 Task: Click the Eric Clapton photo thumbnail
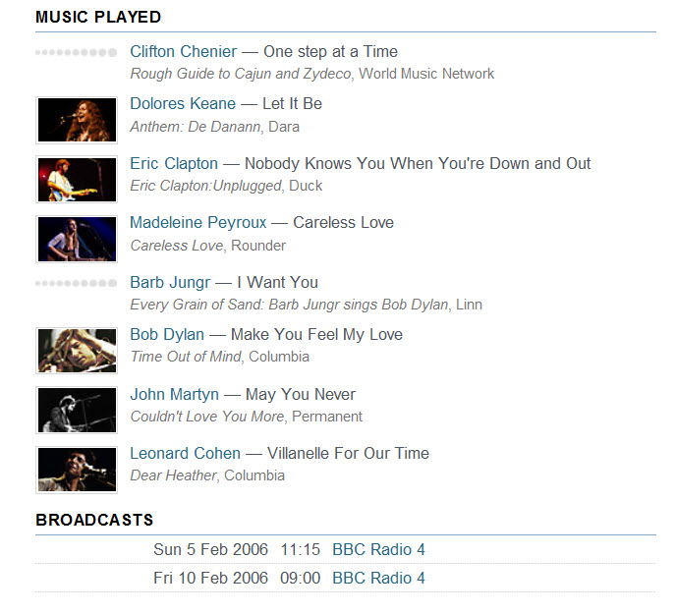tap(77, 180)
